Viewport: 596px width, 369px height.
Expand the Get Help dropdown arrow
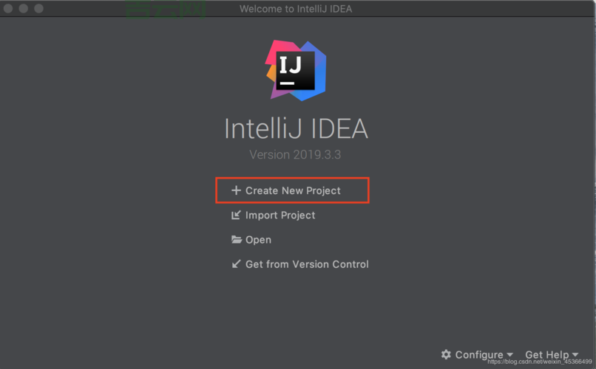coord(575,355)
